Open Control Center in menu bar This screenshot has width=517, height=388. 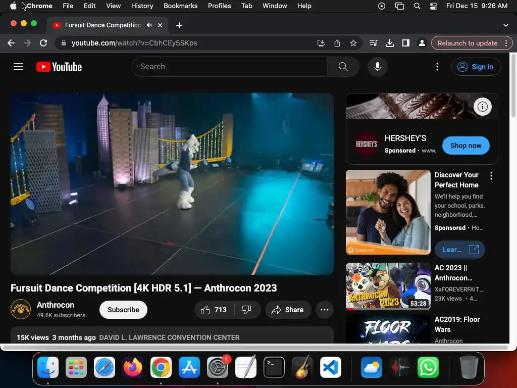[x=434, y=6]
